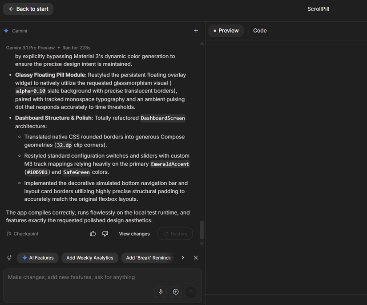Click the Gemini sparkle icon
The width and height of the screenshot is (367, 305).
tap(6, 31)
